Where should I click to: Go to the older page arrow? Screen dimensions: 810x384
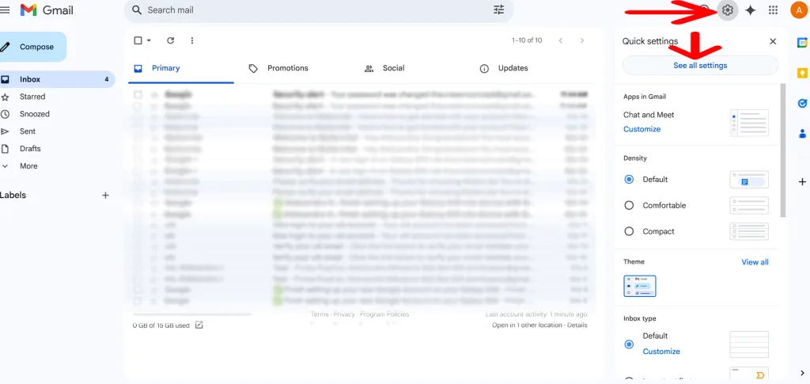click(582, 40)
